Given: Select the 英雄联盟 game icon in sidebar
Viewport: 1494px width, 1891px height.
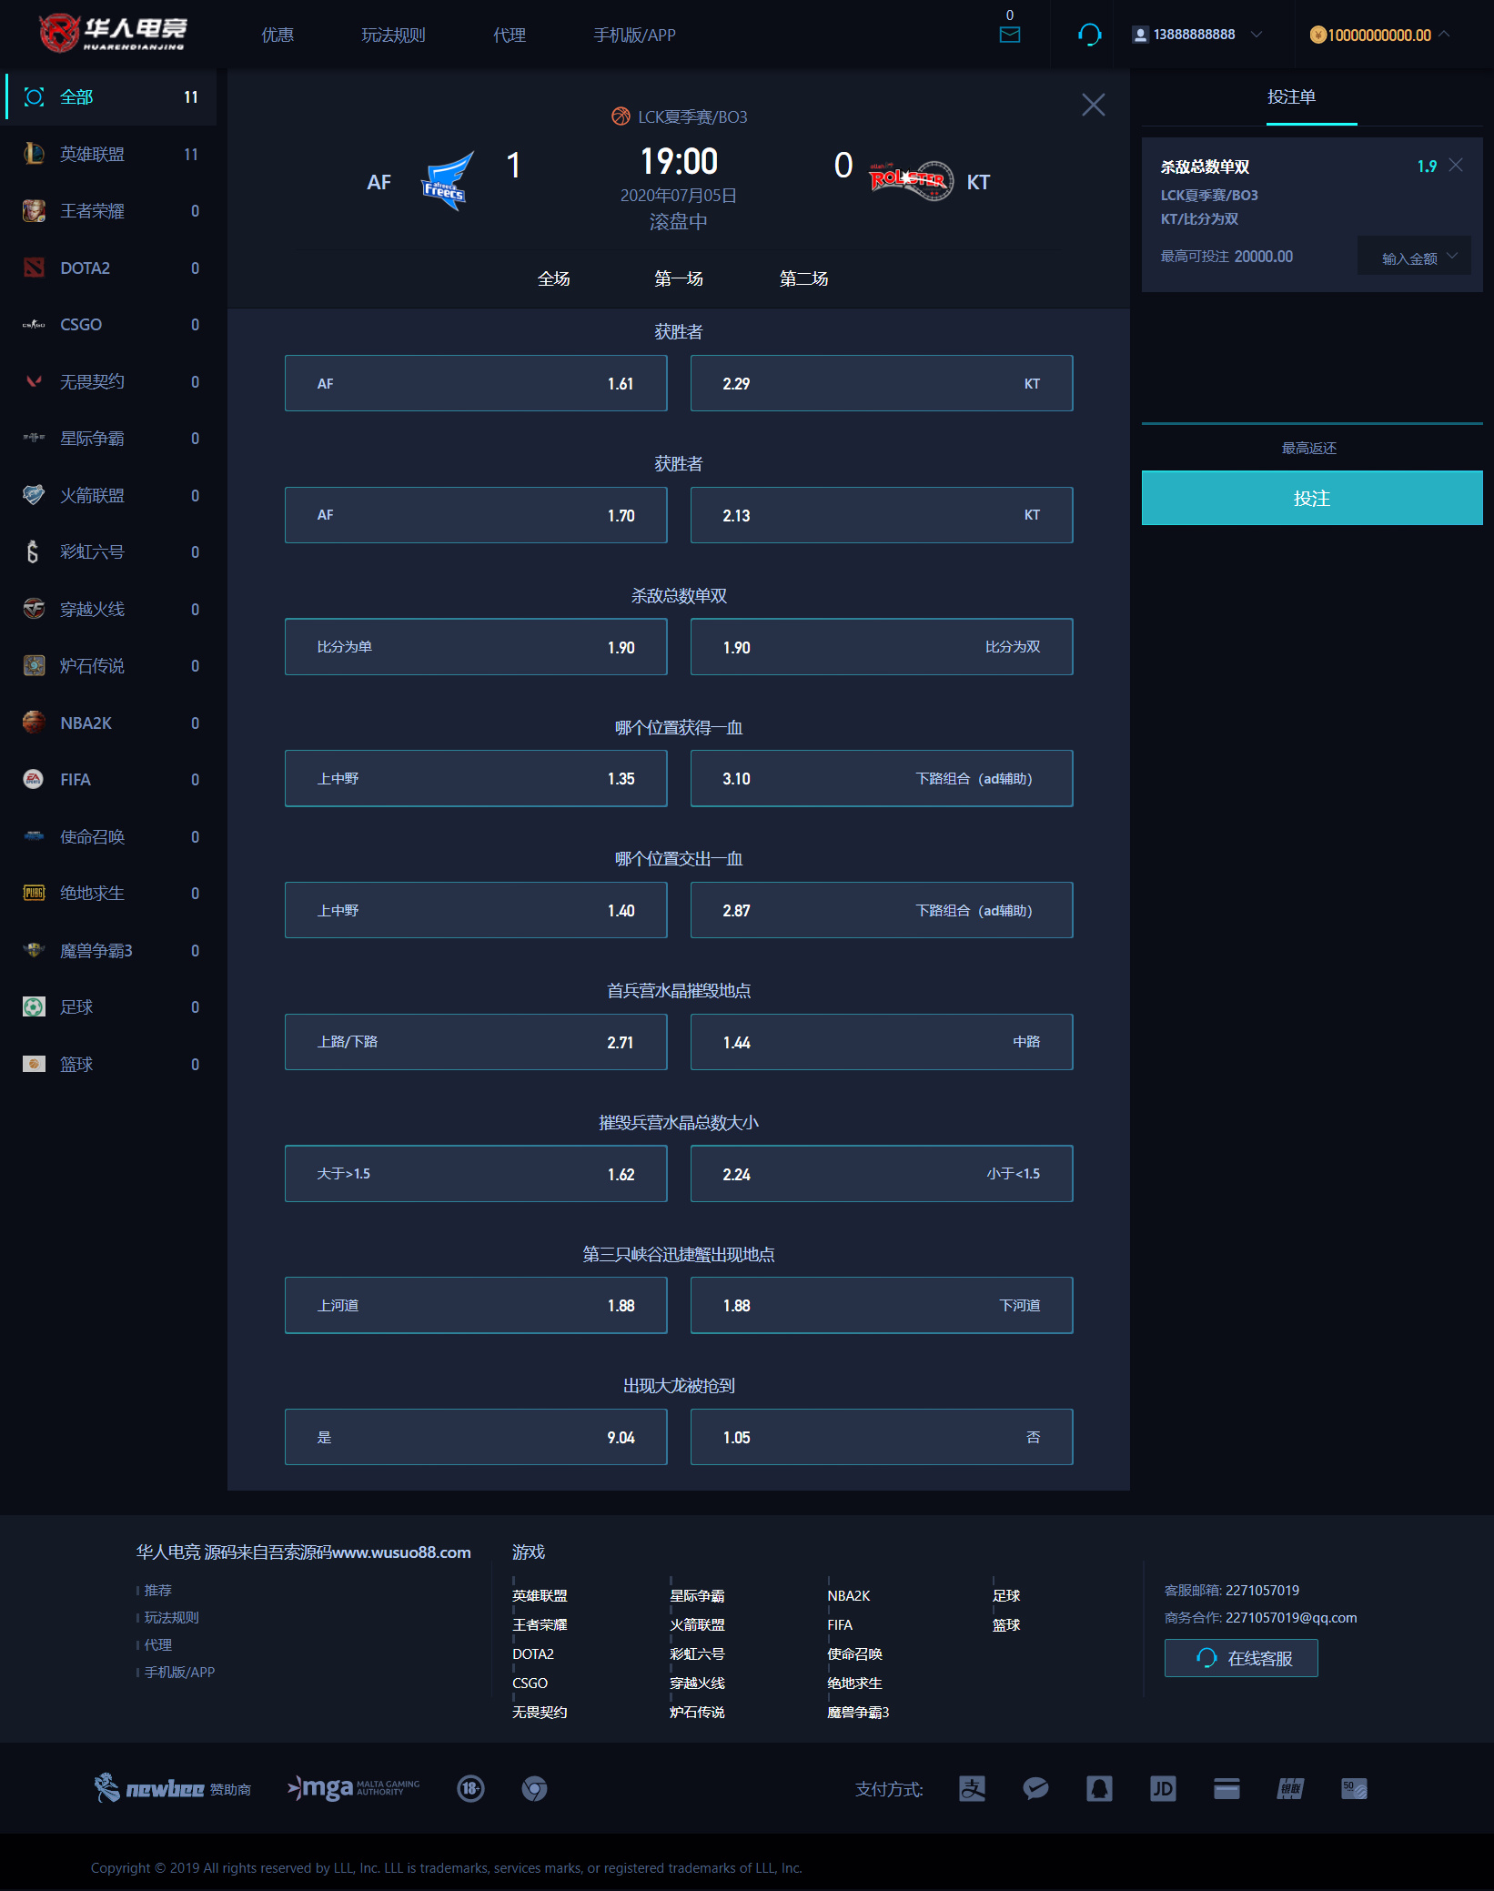Looking at the screenshot, I should (34, 154).
